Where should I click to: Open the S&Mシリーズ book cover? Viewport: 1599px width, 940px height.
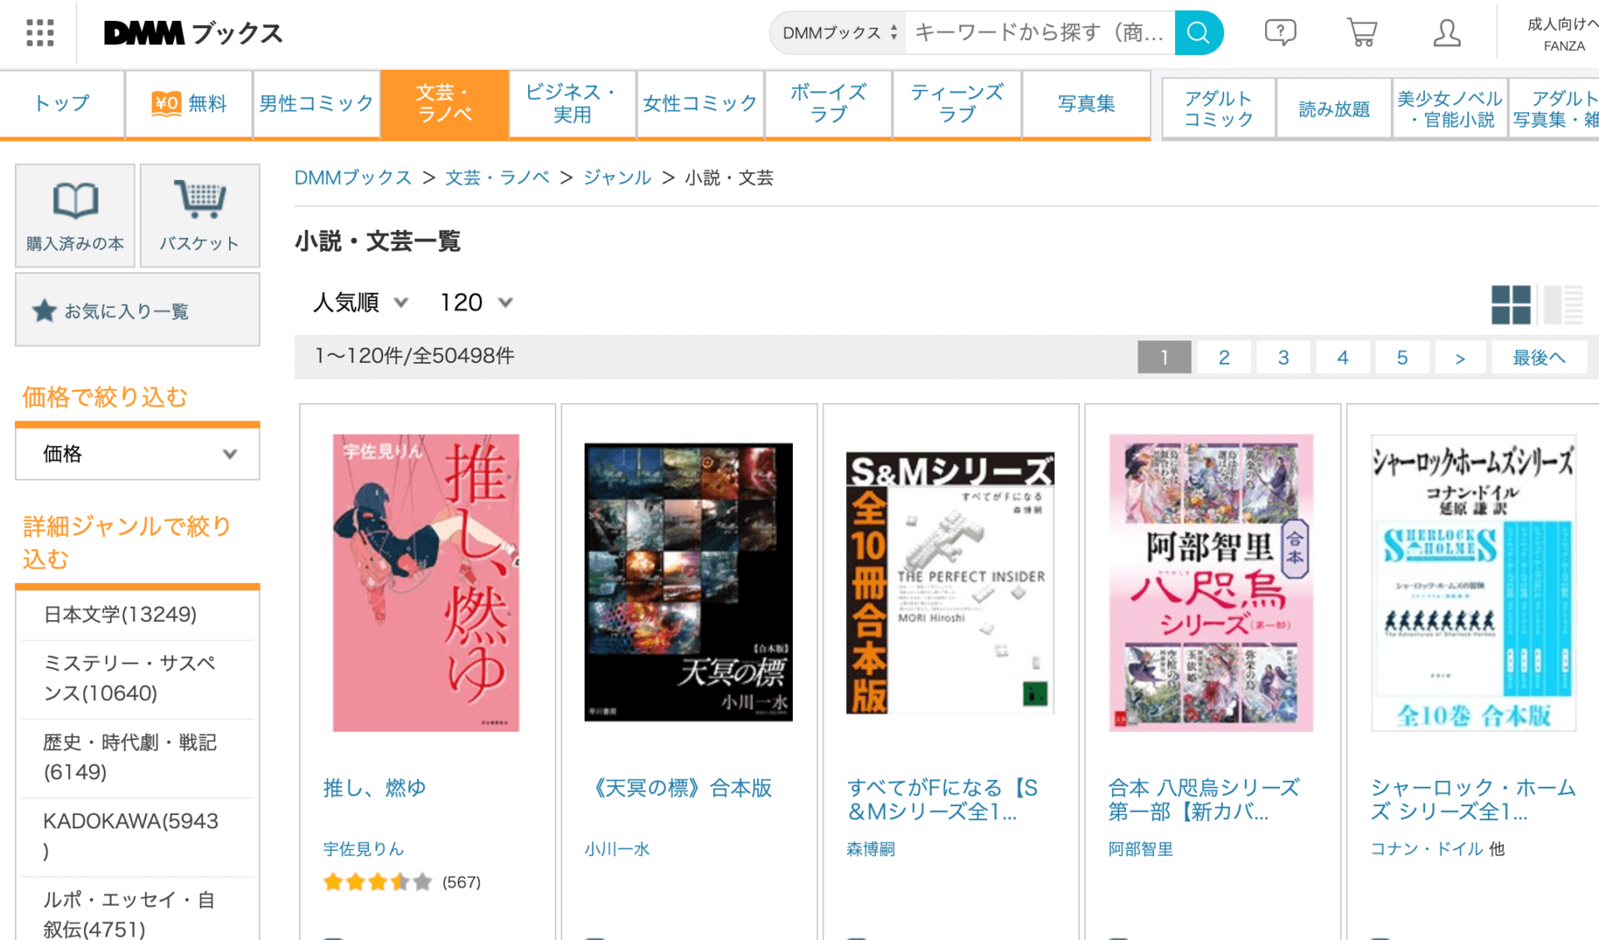coord(950,583)
